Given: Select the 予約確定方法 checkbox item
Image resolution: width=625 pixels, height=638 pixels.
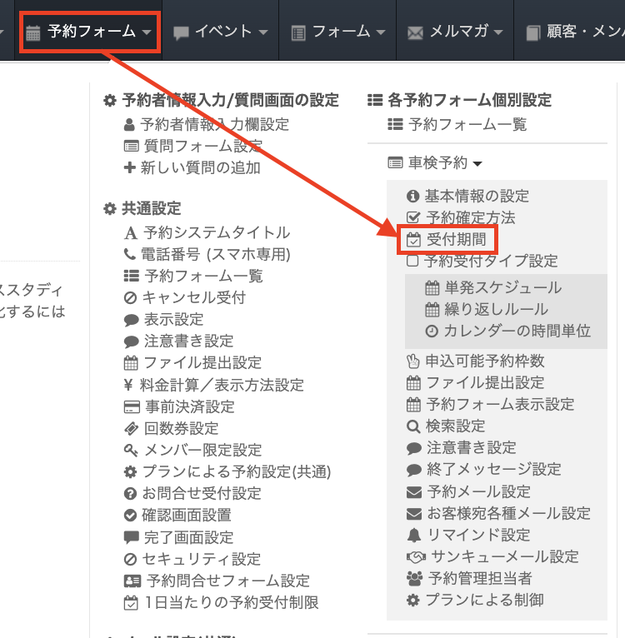Looking at the screenshot, I should tap(472, 218).
